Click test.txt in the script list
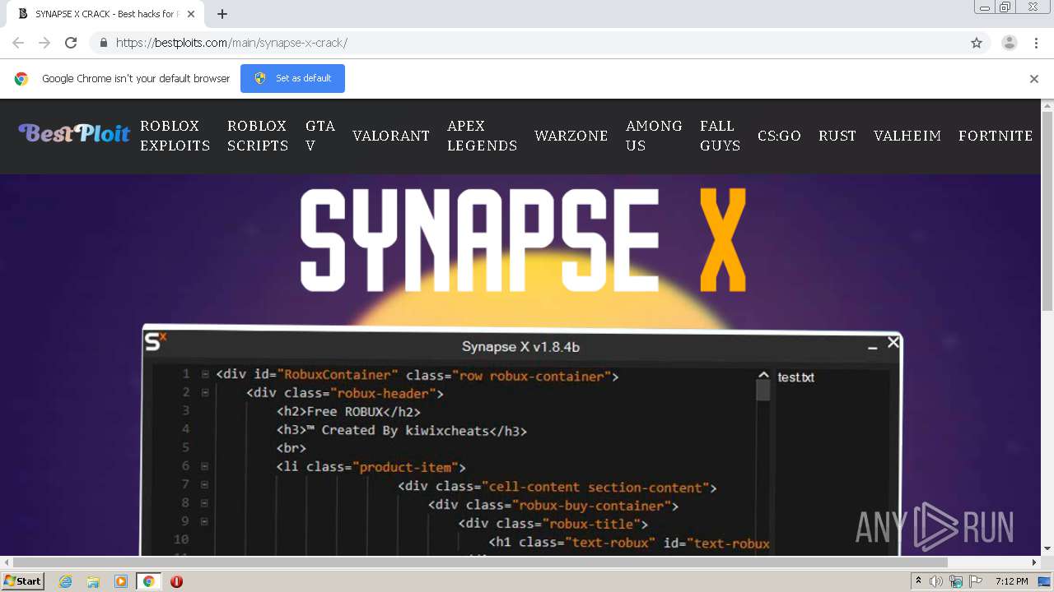Viewport: 1054px width, 592px height. click(796, 377)
